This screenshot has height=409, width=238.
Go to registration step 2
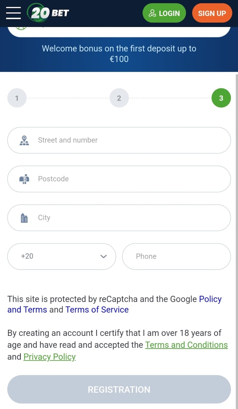(119, 98)
